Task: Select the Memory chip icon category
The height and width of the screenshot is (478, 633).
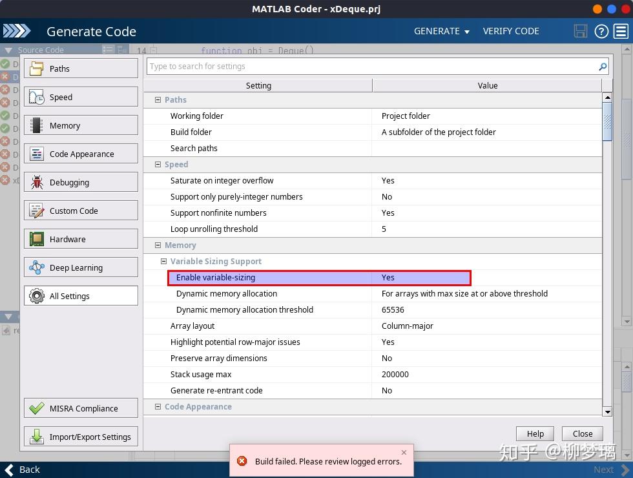Action: 81,125
